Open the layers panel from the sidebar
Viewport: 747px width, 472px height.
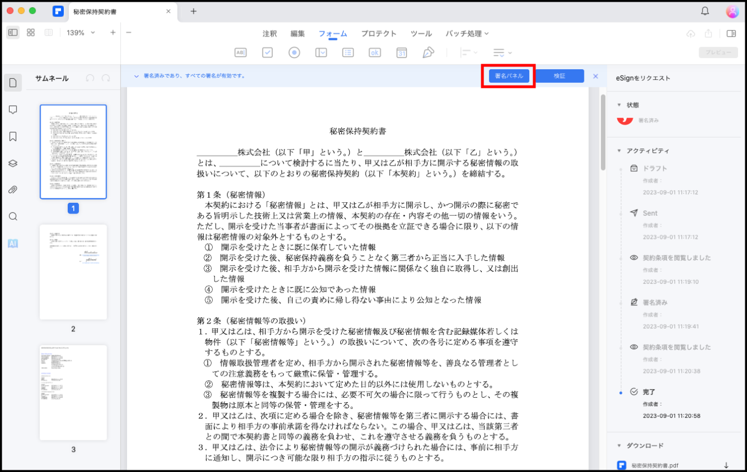(13, 163)
